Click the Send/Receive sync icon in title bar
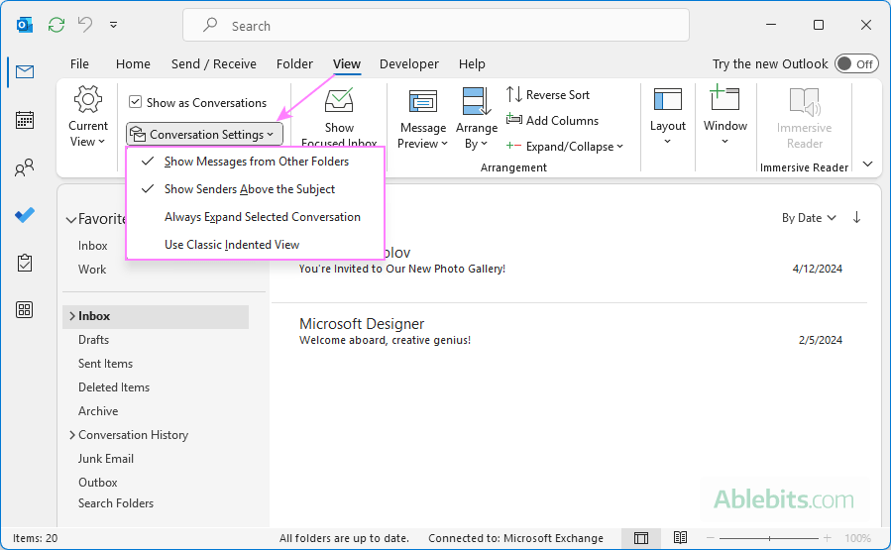The height and width of the screenshot is (550, 891). tap(56, 25)
